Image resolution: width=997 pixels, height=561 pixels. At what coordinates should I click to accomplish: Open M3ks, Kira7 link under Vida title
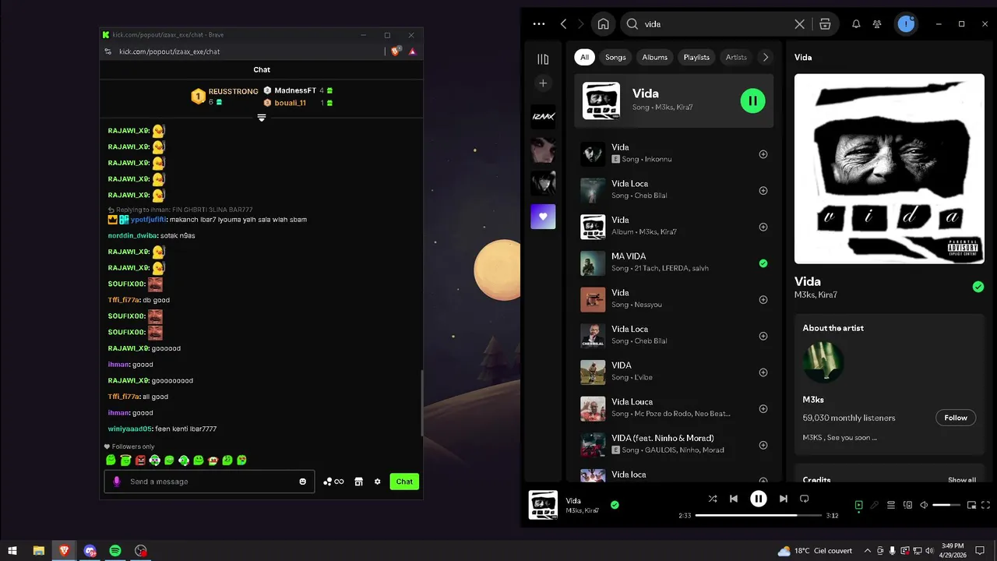tap(816, 295)
